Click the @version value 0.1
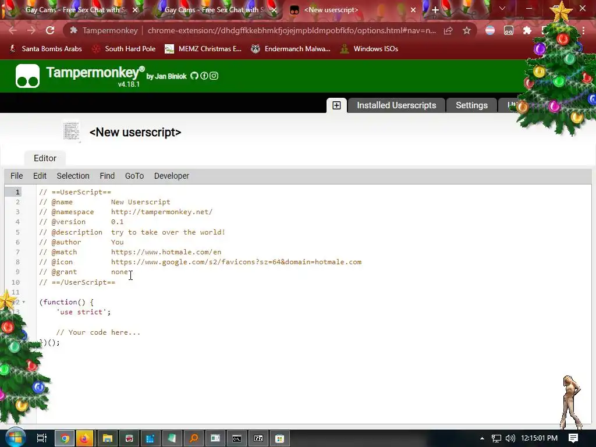The height and width of the screenshot is (447, 596). pos(117,222)
